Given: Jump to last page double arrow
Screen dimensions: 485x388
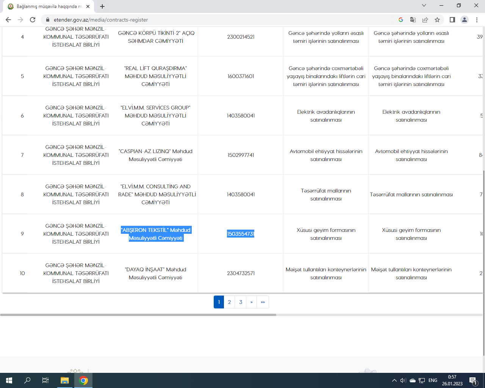Looking at the screenshot, I should click(263, 302).
